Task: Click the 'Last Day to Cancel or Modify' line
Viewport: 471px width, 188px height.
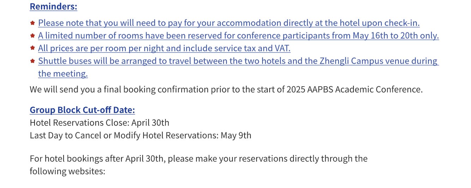Action: (141, 136)
